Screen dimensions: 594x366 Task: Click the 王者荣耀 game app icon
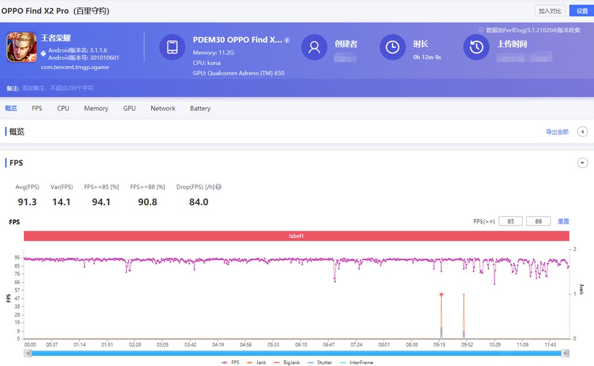(x=21, y=47)
